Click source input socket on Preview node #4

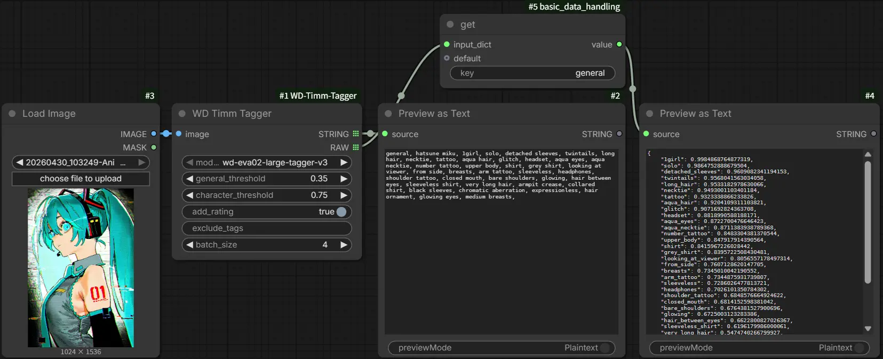646,134
